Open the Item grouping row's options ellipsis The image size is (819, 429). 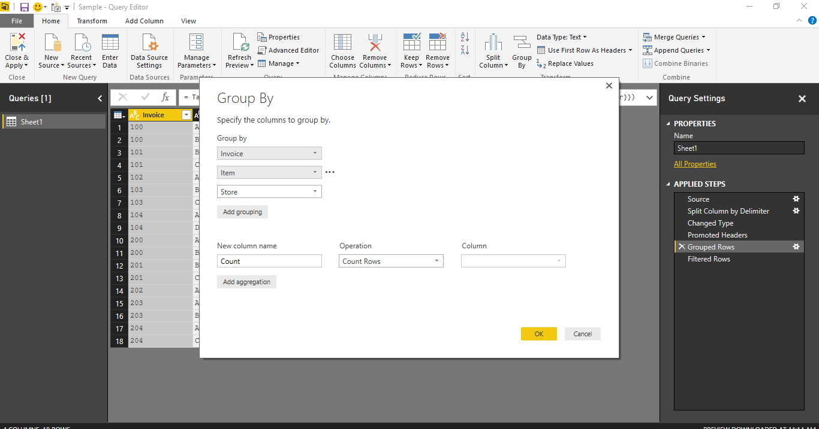(x=330, y=172)
